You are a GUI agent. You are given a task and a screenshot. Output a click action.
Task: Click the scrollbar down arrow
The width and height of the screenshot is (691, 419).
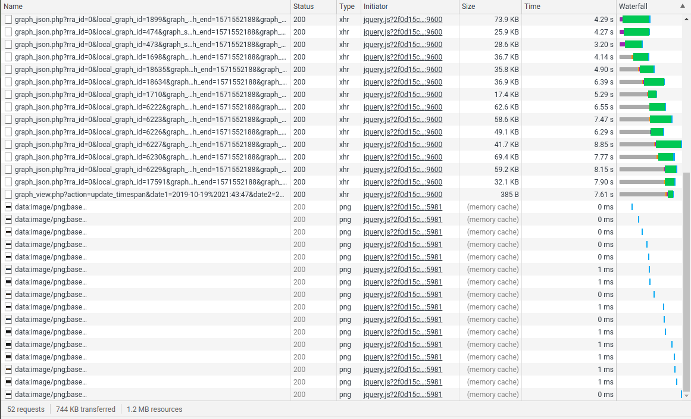click(x=686, y=396)
